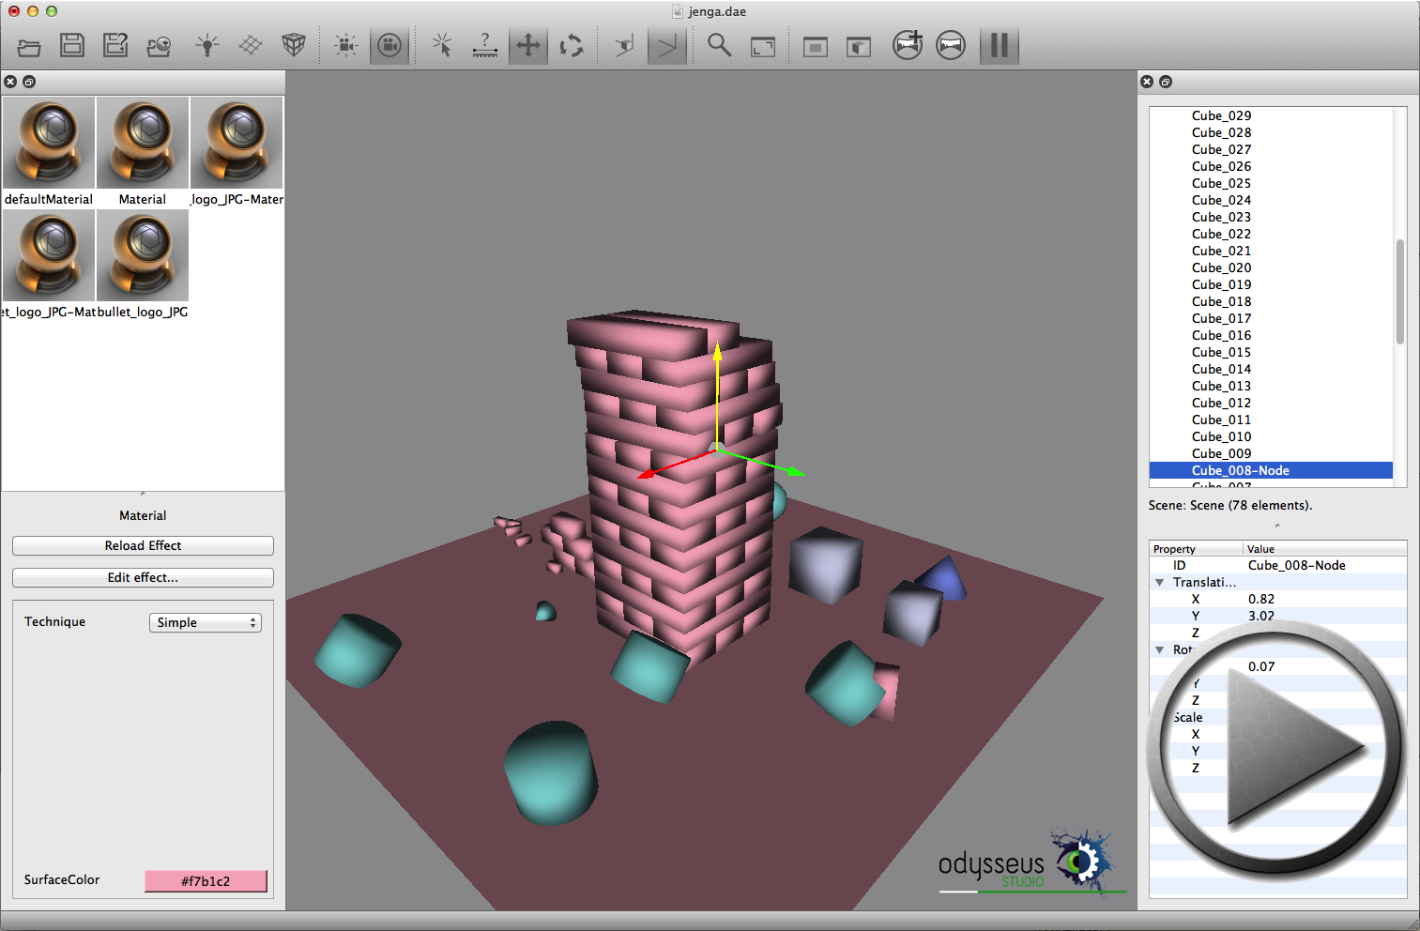Open a file with the folder icon

click(x=29, y=46)
